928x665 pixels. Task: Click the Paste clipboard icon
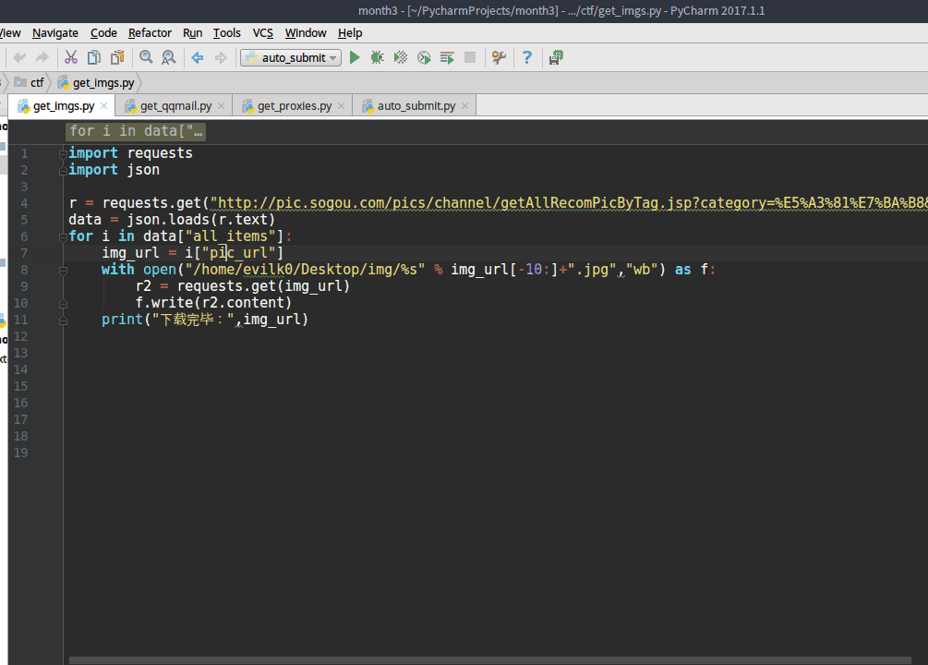[118, 57]
